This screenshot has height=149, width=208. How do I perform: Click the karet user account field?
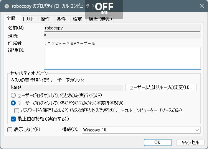[67, 87]
